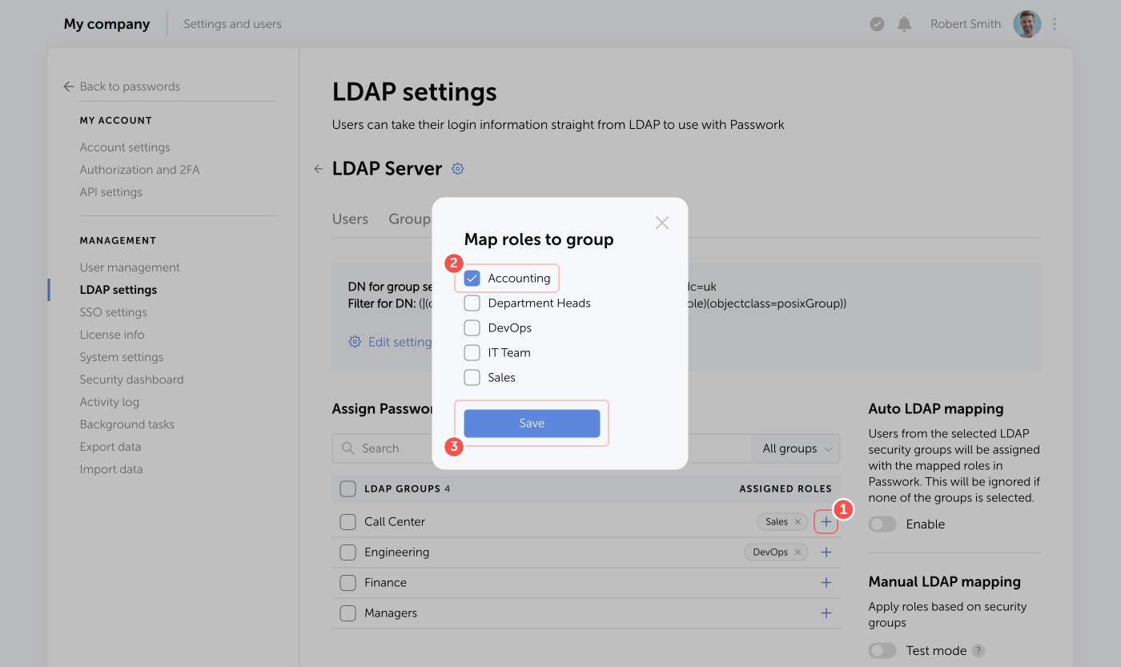
Task: Click the Edit settings gear icon
Action: pyautogui.click(x=355, y=341)
